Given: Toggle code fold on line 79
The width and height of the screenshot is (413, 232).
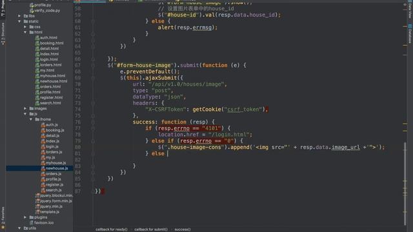Looking at the screenshot, I should 93,141.
